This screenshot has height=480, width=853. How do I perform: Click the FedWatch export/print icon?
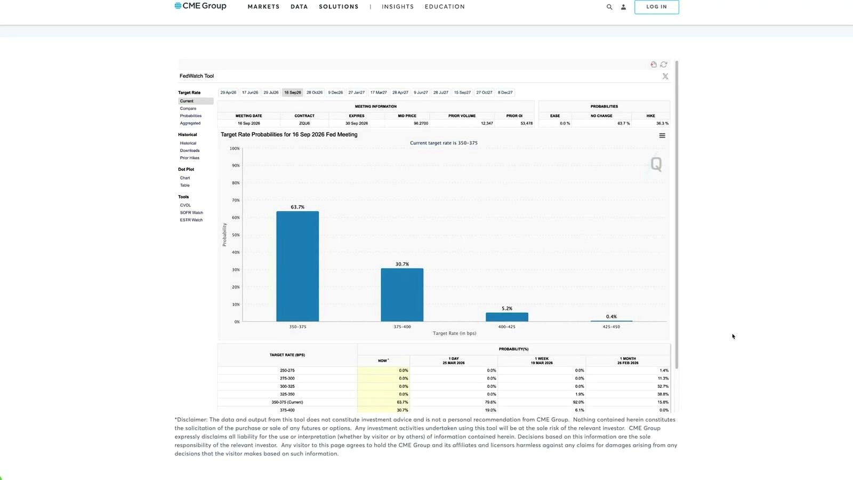pyautogui.click(x=654, y=65)
